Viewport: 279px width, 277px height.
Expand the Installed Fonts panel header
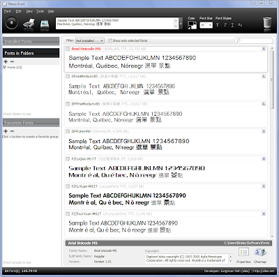point(31,41)
